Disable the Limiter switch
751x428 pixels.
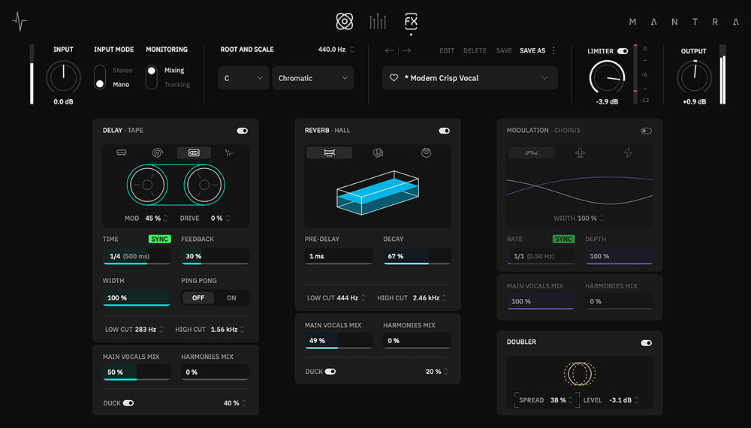click(x=622, y=51)
